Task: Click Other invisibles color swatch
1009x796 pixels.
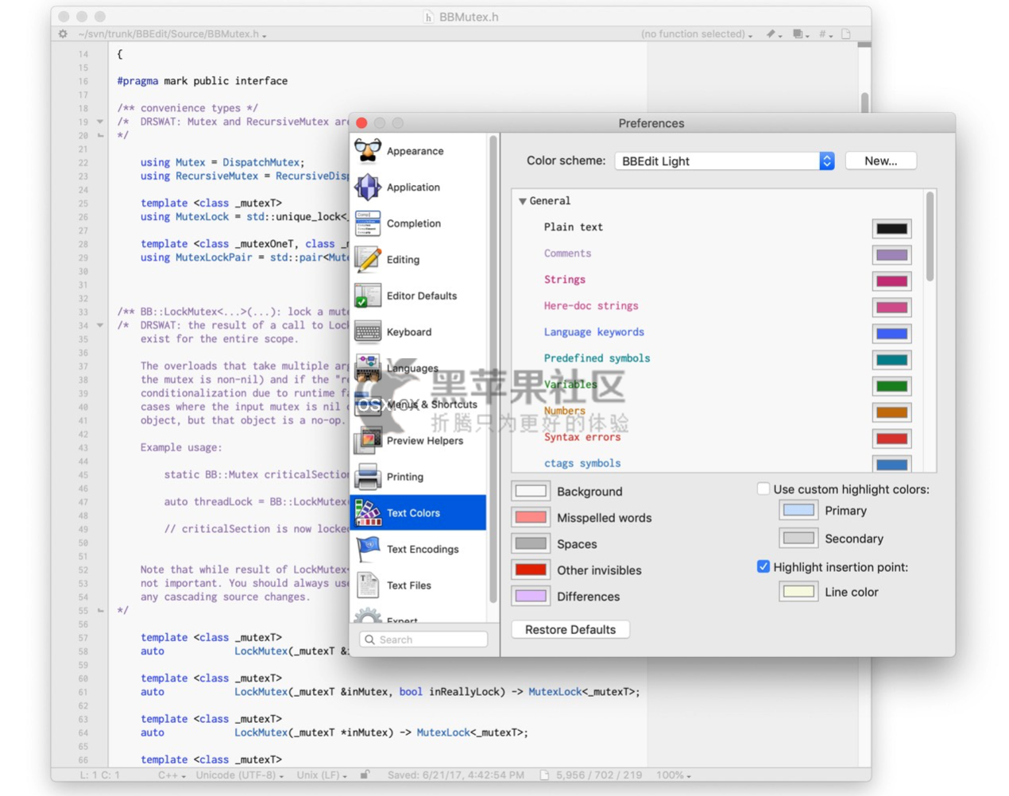Action: point(531,570)
